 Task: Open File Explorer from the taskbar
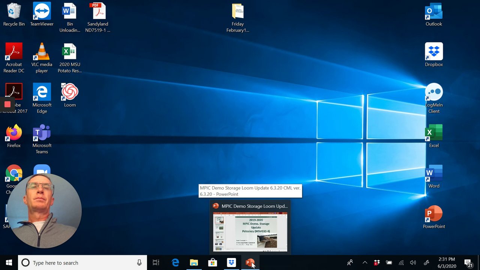tap(194, 262)
